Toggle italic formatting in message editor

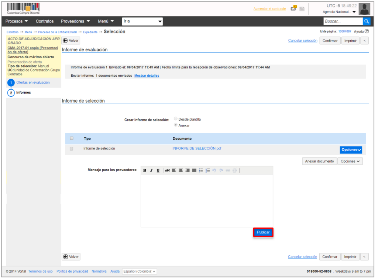pyautogui.click(x=151, y=170)
